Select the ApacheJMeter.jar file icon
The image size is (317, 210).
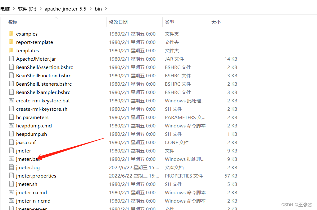click(11, 58)
